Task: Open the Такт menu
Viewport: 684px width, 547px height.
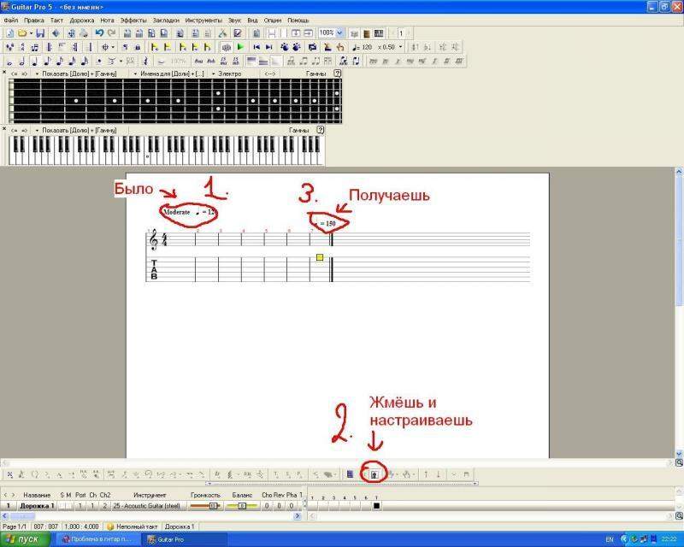Action: click(x=56, y=20)
